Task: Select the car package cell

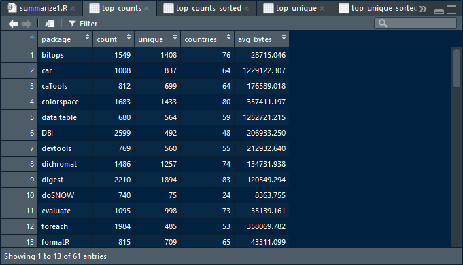Action: click(65, 70)
